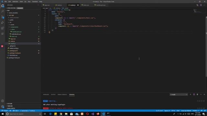This screenshot has height=116, width=207.
Task: Split the terminal panel
Action: coord(194,94)
